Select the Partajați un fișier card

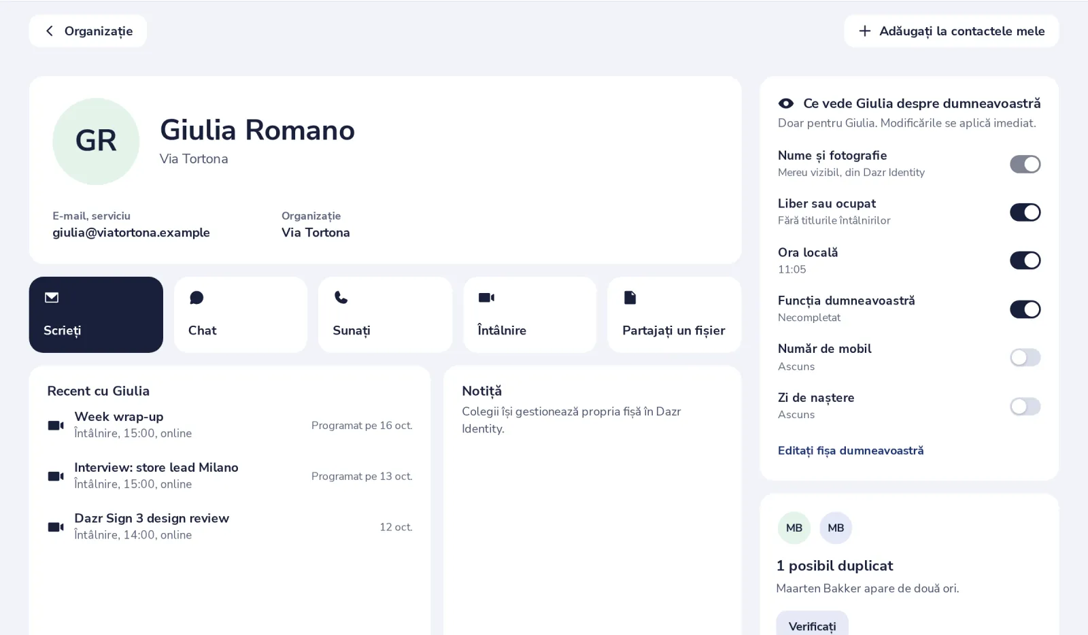[x=674, y=315]
